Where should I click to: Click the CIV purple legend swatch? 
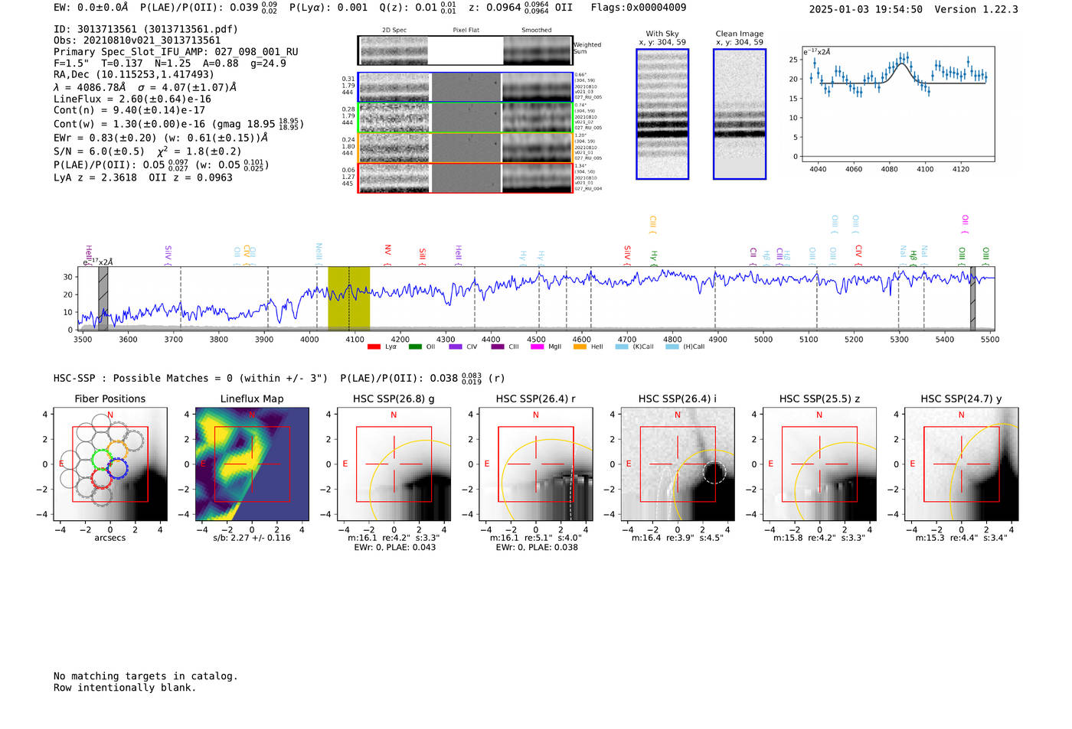456,347
